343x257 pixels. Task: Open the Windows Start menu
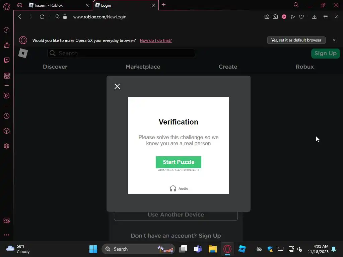(x=93, y=249)
